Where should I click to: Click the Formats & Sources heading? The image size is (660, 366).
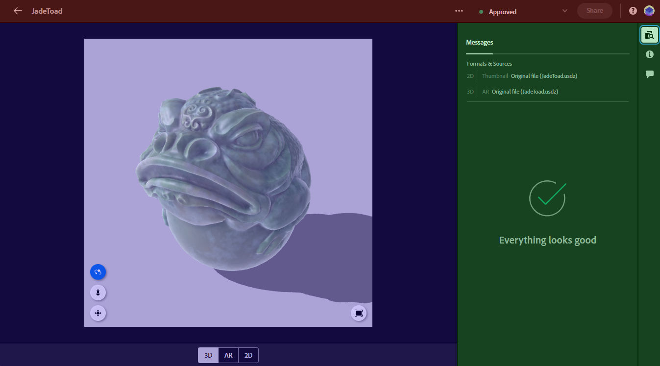click(x=489, y=64)
